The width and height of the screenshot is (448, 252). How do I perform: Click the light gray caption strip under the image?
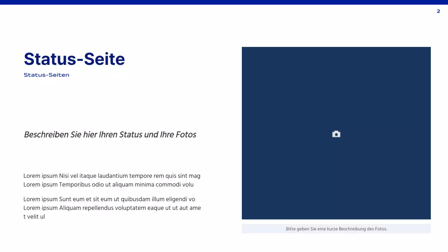coord(336,229)
